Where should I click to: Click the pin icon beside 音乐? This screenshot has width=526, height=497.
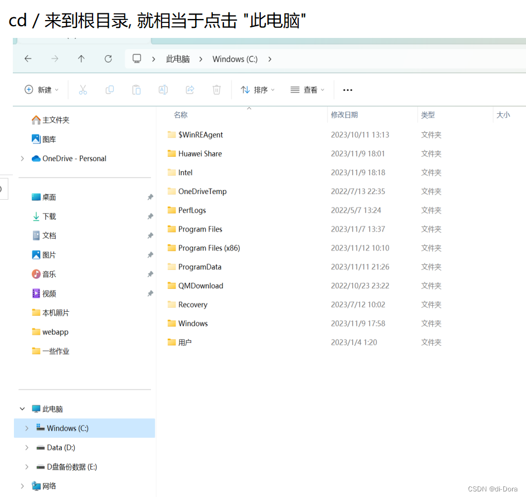click(150, 274)
